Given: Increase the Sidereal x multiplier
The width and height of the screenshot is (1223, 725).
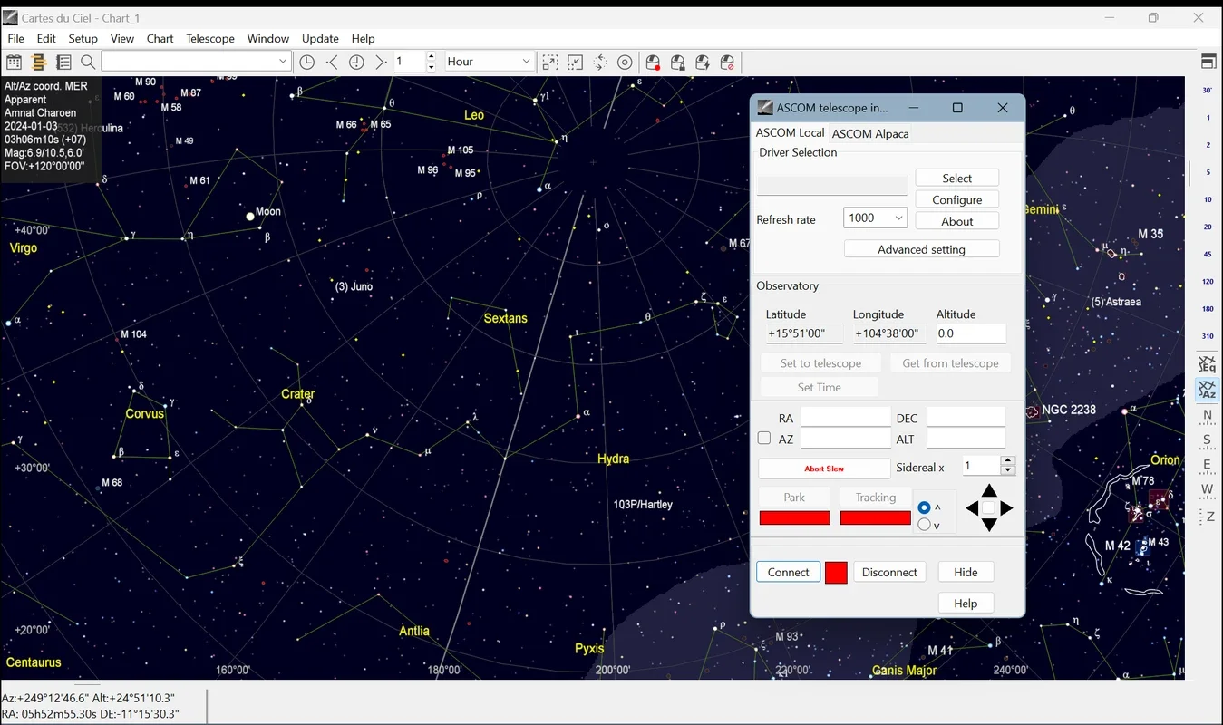Looking at the screenshot, I should pyautogui.click(x=1007, y=460).
